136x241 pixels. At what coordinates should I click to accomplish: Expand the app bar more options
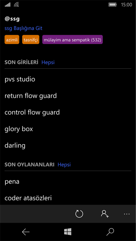coord(127,214)
